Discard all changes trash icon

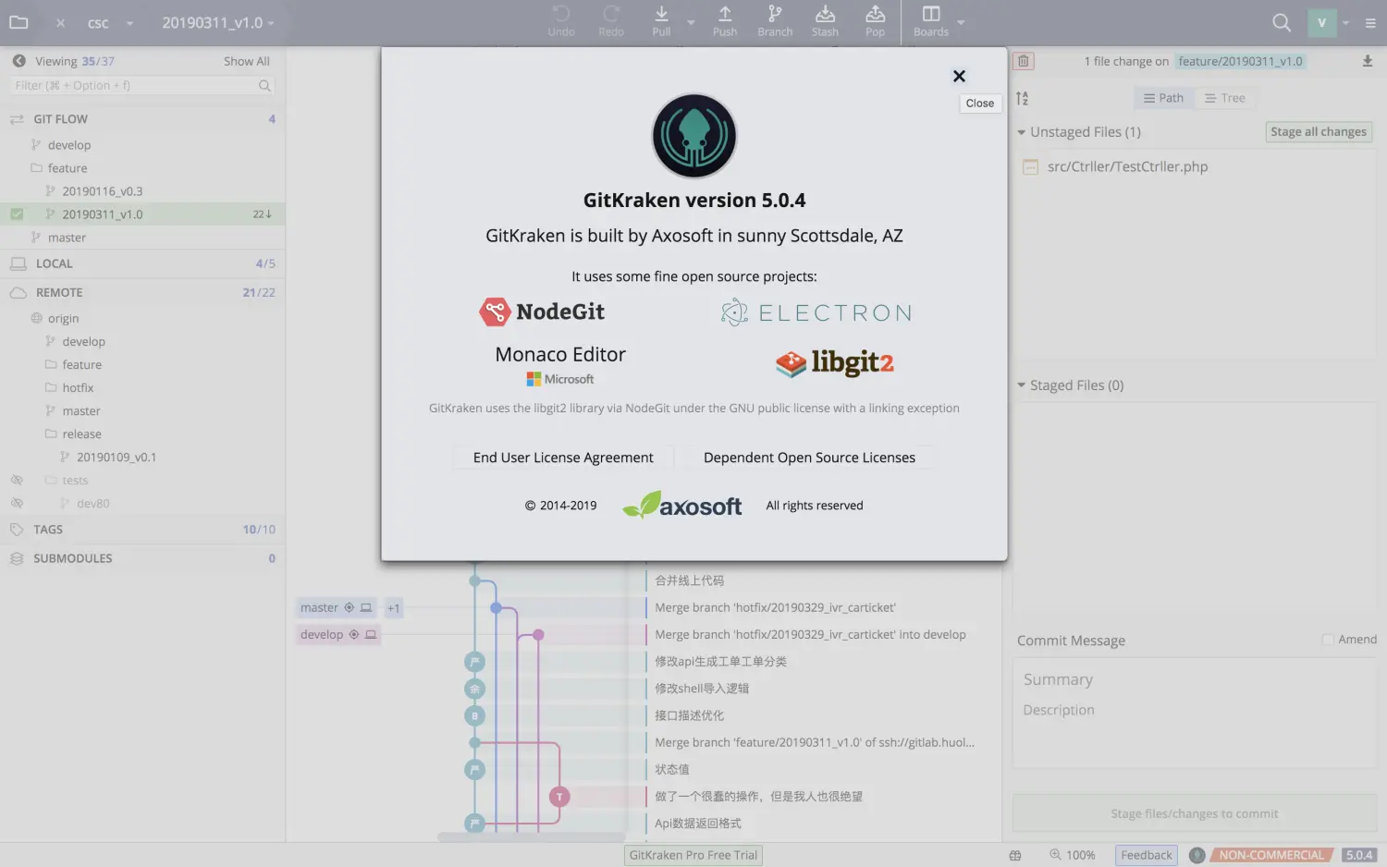1024,61
